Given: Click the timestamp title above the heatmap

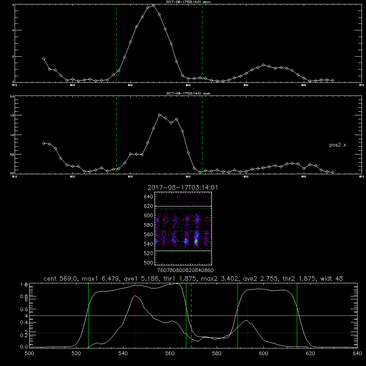Looking at the screenshot, I should pos(183,188).
